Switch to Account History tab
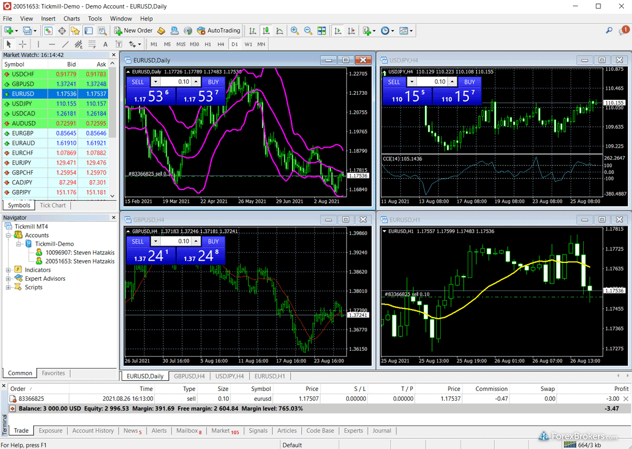632x449 pixels. click(93, 431)
